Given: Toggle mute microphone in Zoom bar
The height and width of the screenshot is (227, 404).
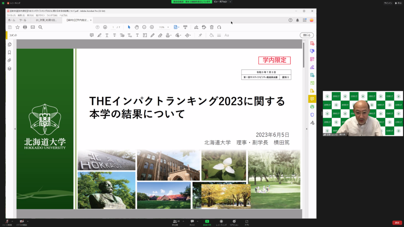Looking at the screenshot, I should tap(7, 221).
